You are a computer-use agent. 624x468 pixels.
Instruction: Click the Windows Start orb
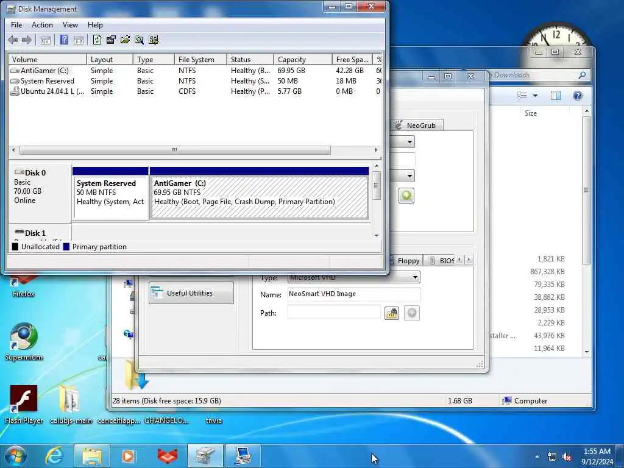point(16,456)
